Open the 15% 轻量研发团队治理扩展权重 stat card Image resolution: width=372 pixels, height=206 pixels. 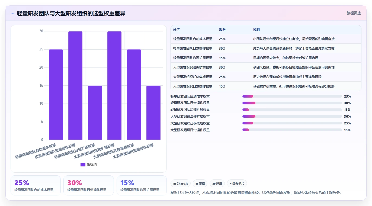point(142,185)
